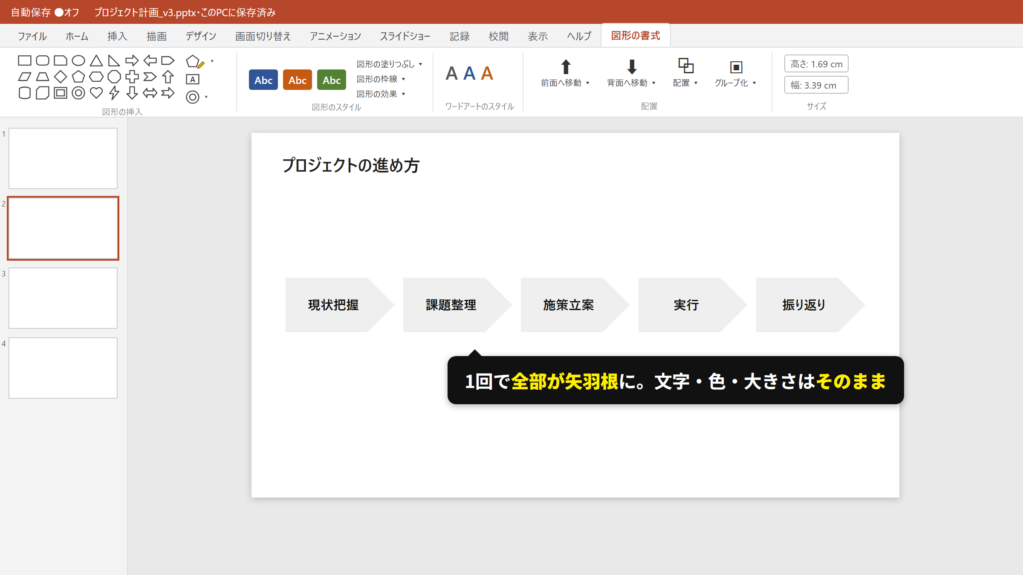Switch to the 表示 tab
Image resolution: width=1023 pixels, height=575 pixels.
(x=538, y=36)
